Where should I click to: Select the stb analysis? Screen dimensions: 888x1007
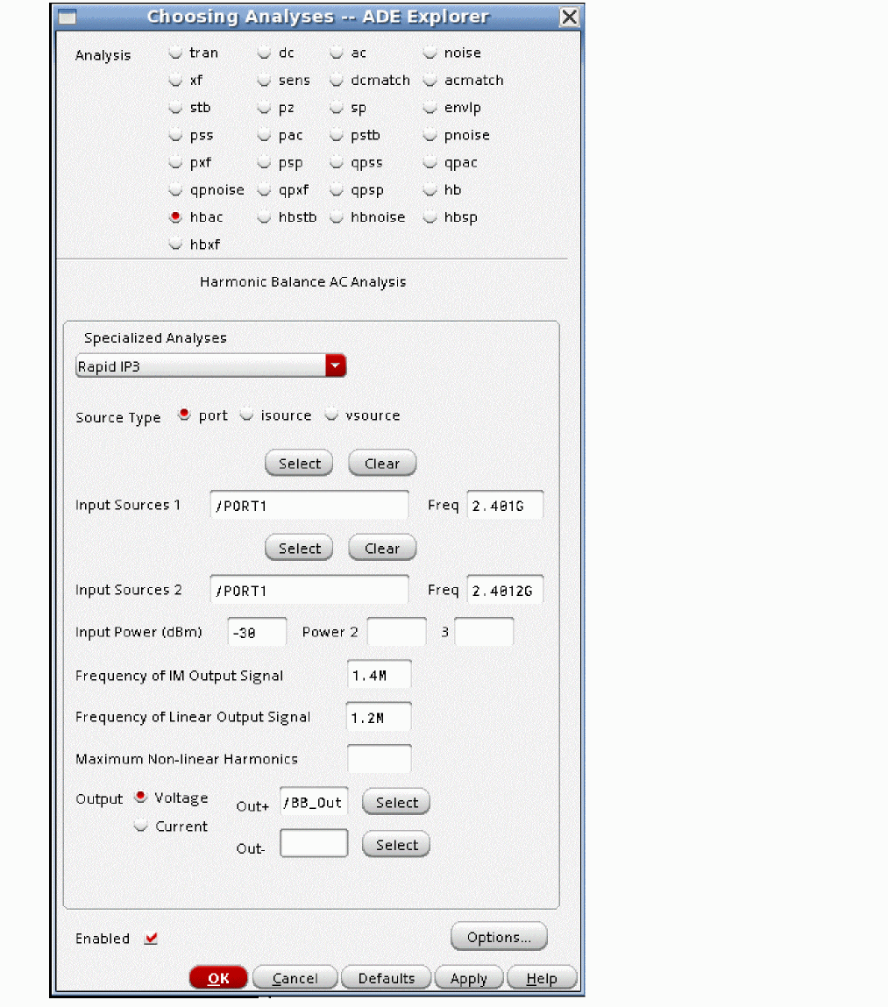pyautogui.click(x=175, y=108)
